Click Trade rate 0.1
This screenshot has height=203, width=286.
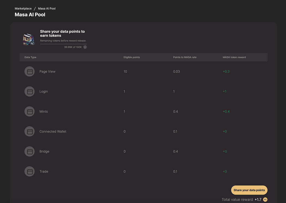[175, 171]
